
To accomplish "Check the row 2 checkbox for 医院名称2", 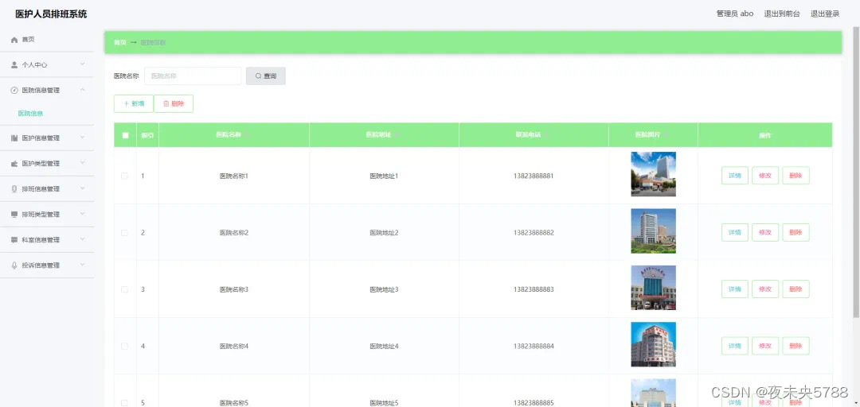I will pos(124,233).
